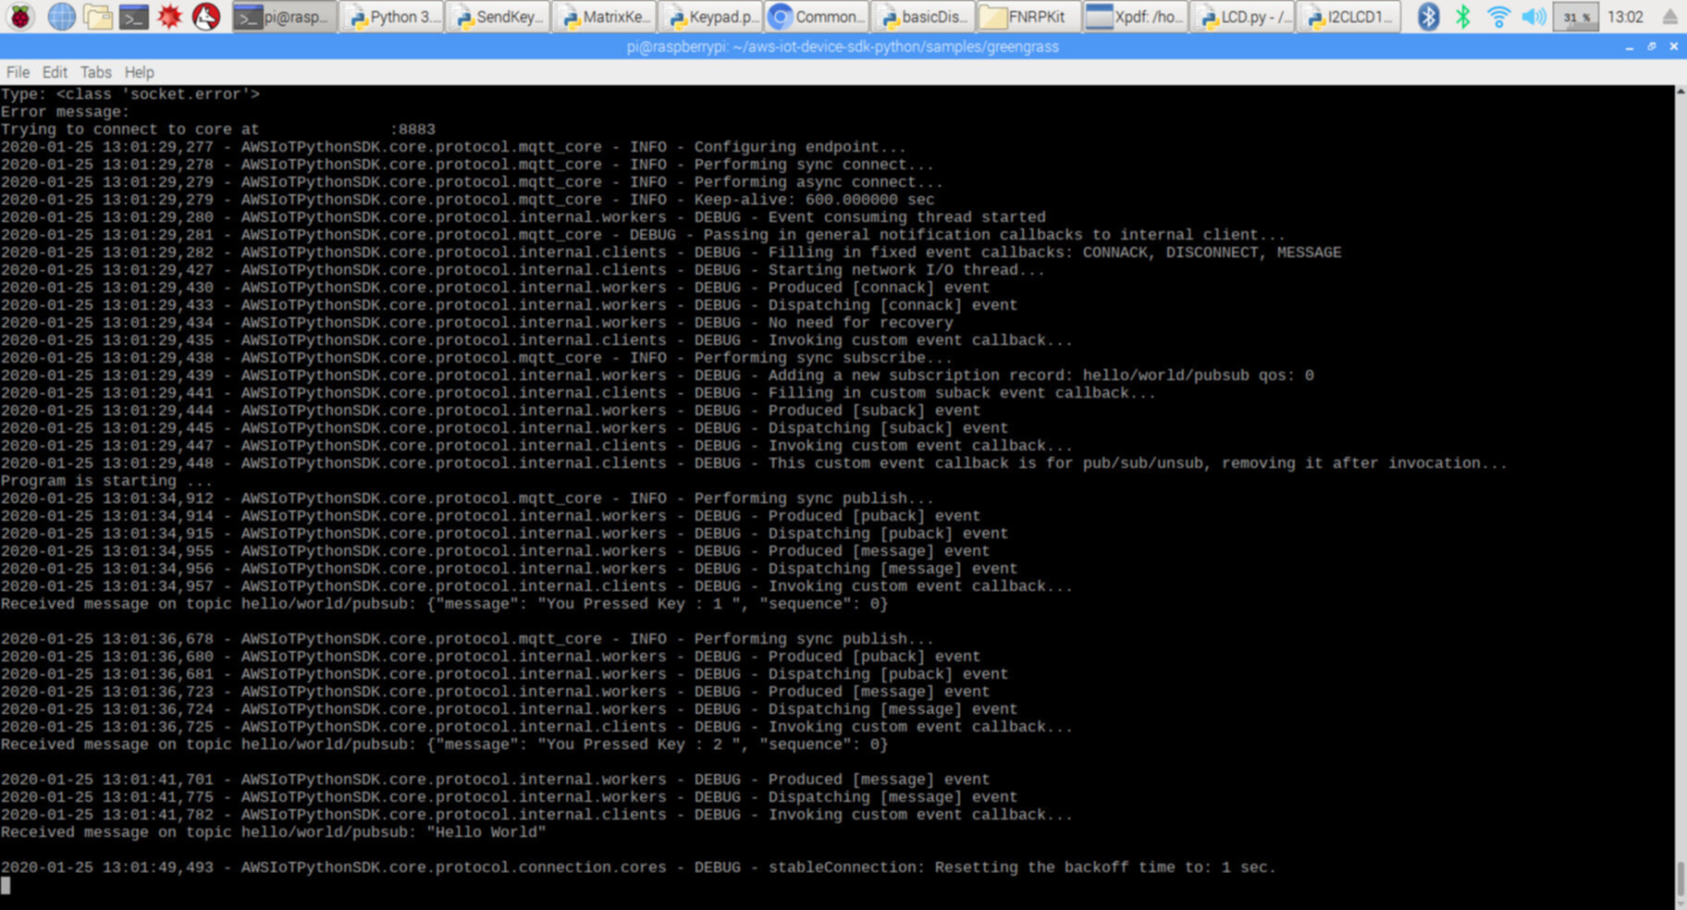Open the Raspberry Pi main menu
This screenshot has width=1687, height=910.
[x=20, y=17]
